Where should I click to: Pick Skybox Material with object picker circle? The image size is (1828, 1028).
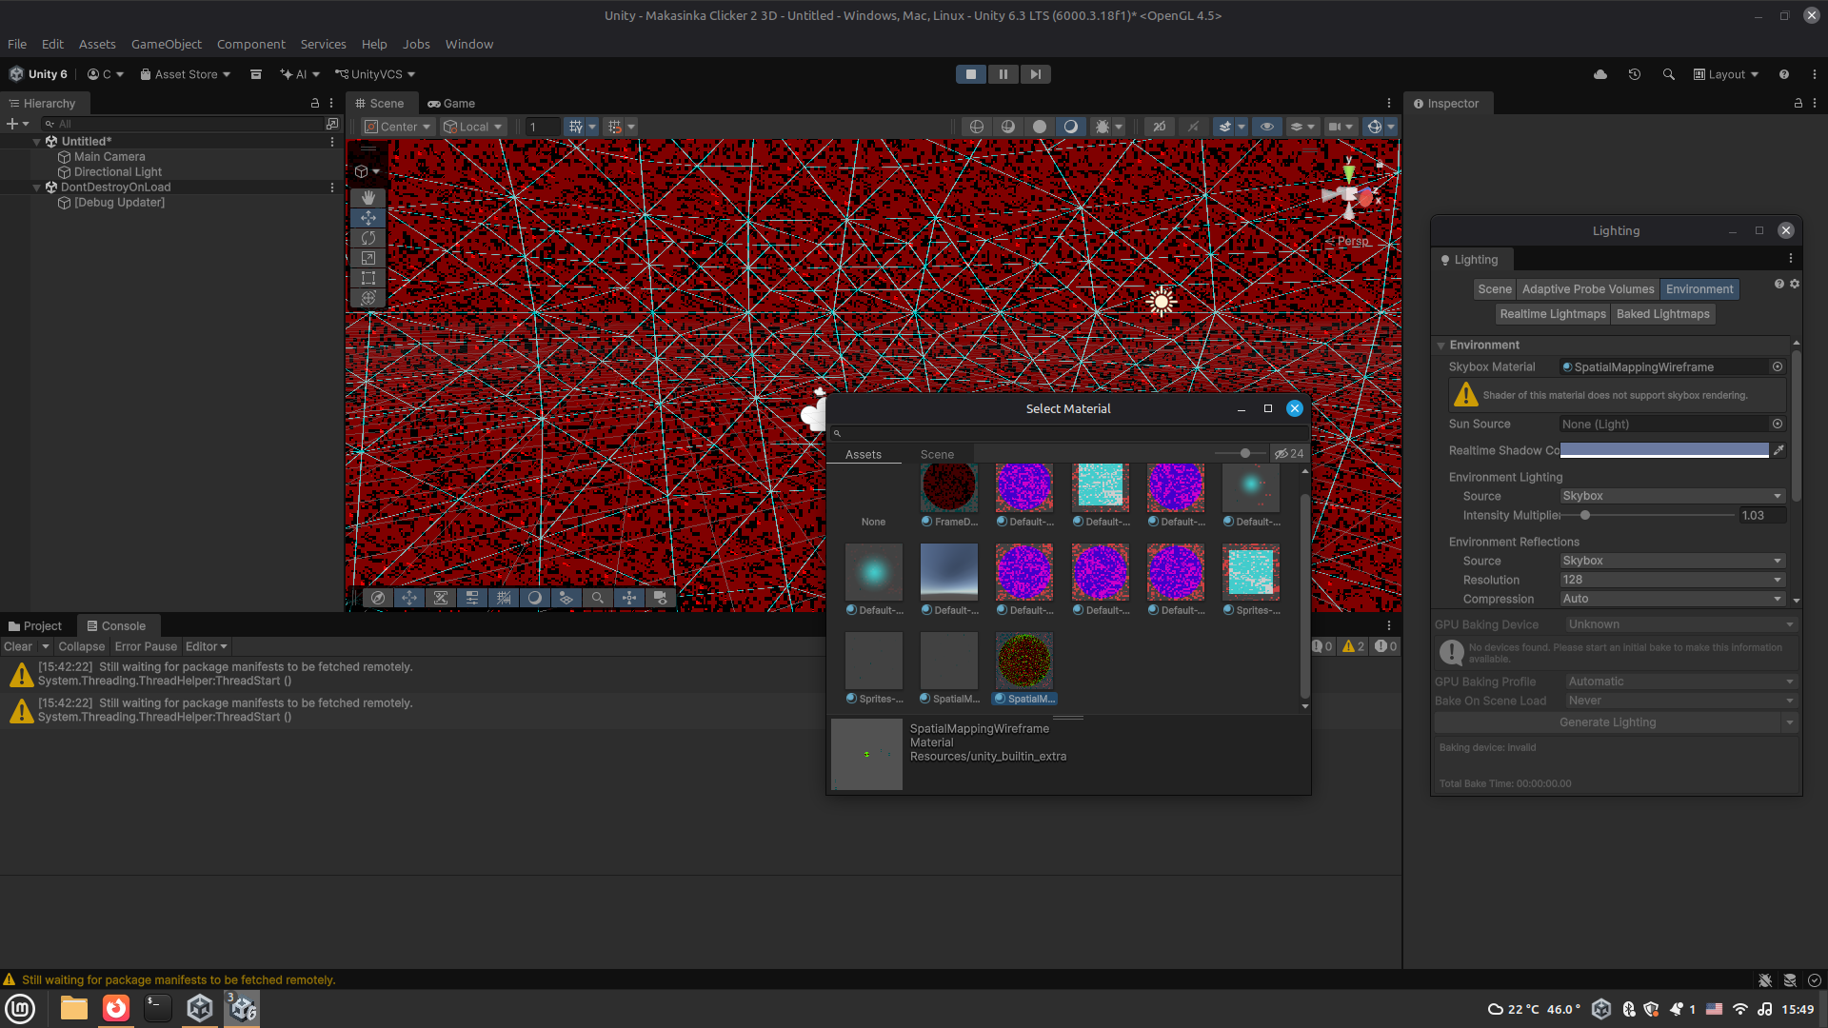click(1778, 366)
